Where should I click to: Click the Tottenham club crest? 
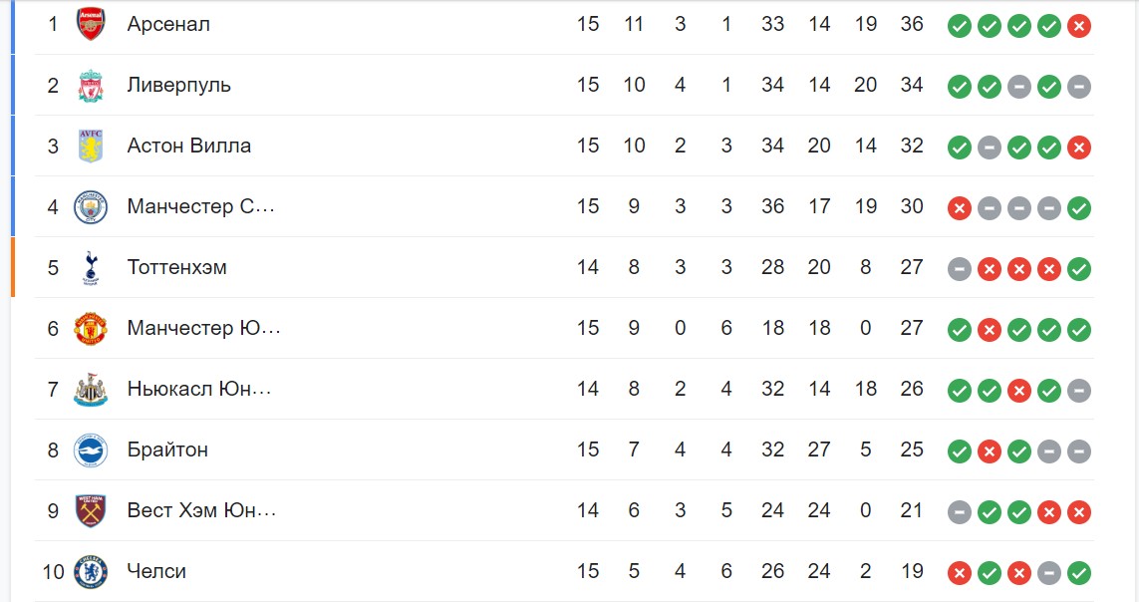(91, 268)
